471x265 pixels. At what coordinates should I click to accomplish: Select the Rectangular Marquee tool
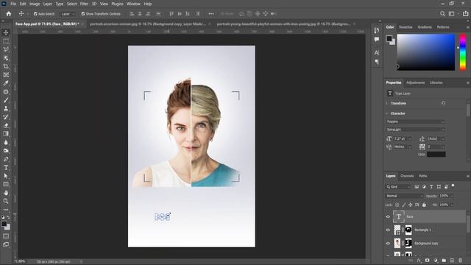point(6,41)
